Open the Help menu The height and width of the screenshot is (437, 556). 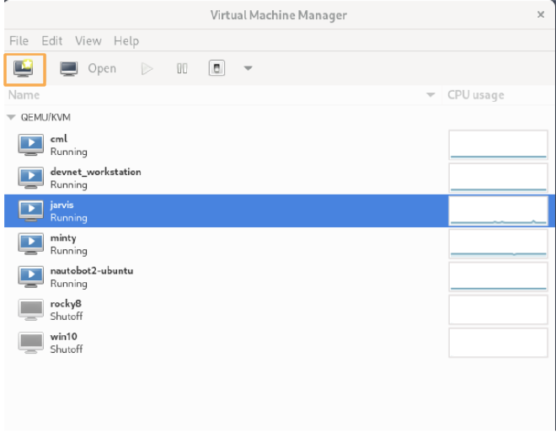pos(126,40)
